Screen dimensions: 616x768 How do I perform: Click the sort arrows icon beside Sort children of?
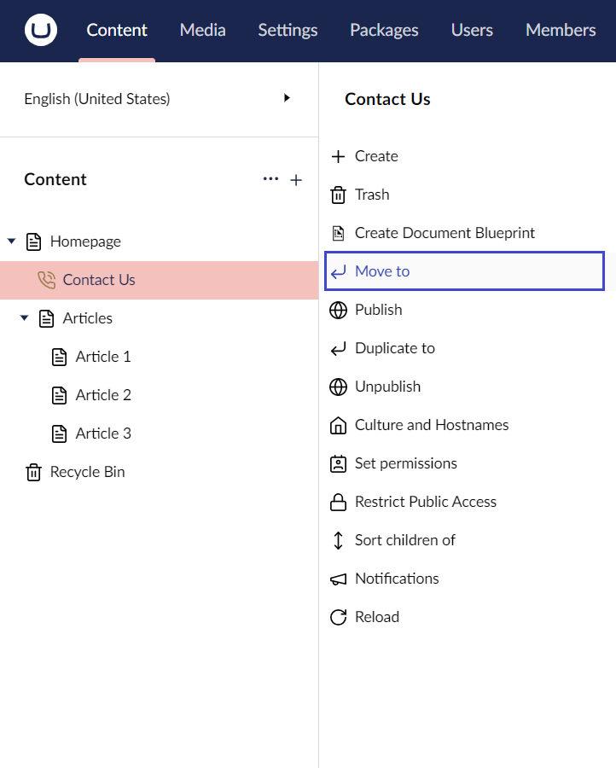(338, 540)
